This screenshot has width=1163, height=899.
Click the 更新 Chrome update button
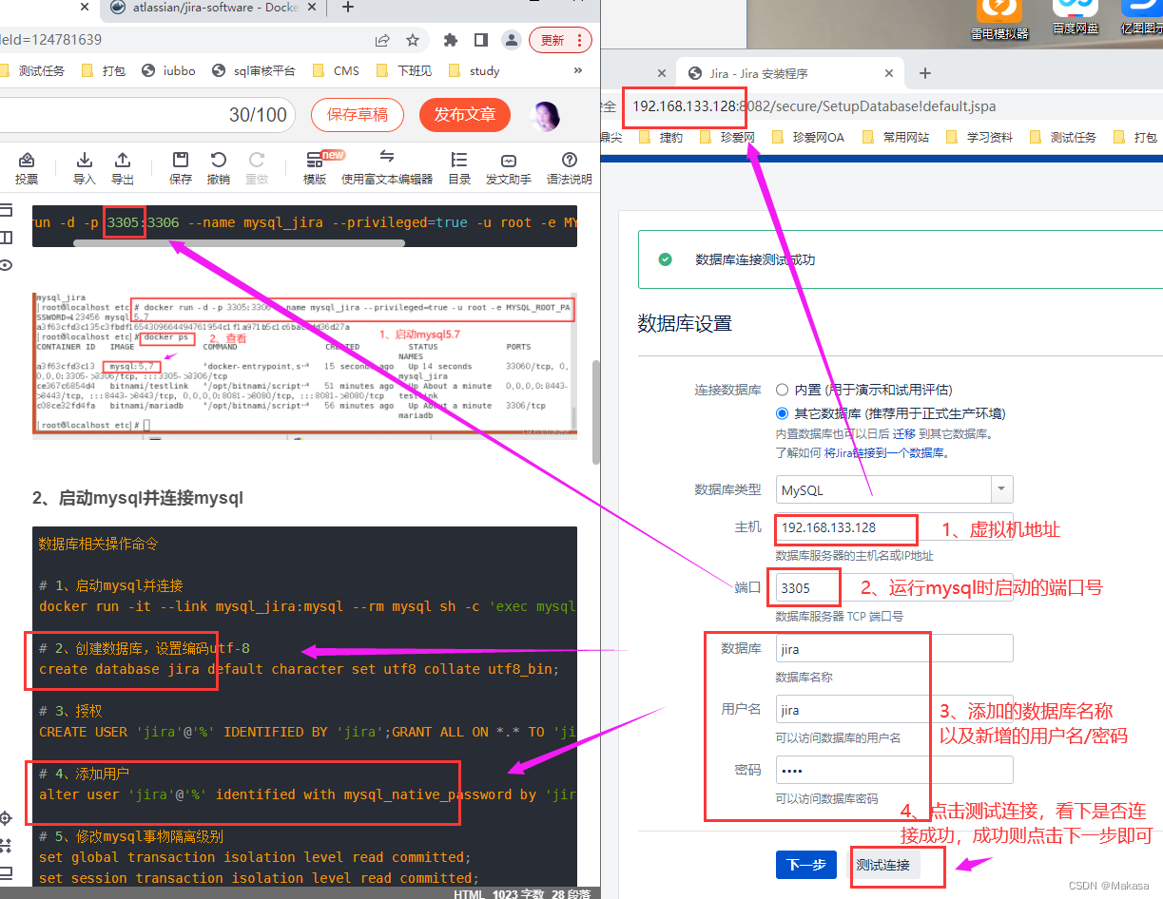(552, 40)
